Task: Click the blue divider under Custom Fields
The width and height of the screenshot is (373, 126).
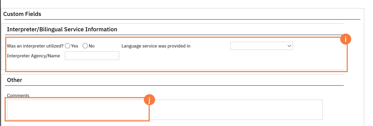Action: pyautogui.click(x=182, y=19)
